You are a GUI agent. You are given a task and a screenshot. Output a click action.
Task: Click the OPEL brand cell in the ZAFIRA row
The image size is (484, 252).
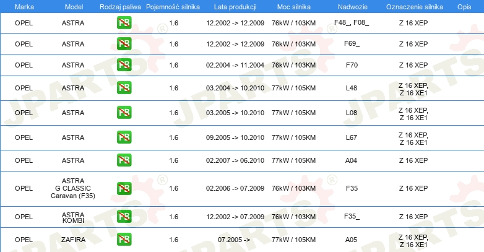(24, 240)
